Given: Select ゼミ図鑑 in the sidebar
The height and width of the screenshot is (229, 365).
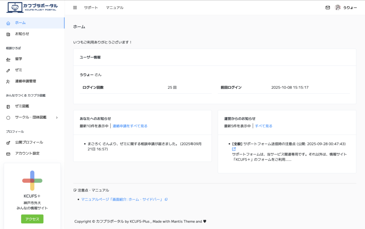Looking at the screenshot, I should pos(22,106).
